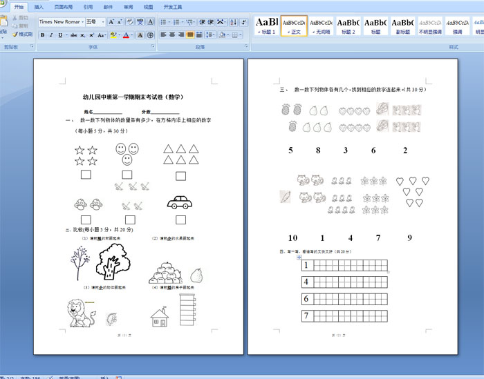Apply bullet list formatting
The image size is (484, 379).
163,22
